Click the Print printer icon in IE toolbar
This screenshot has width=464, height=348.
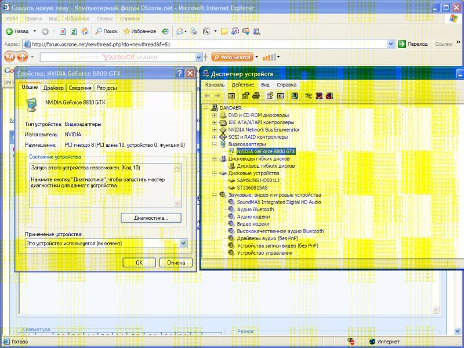[194, 31]
